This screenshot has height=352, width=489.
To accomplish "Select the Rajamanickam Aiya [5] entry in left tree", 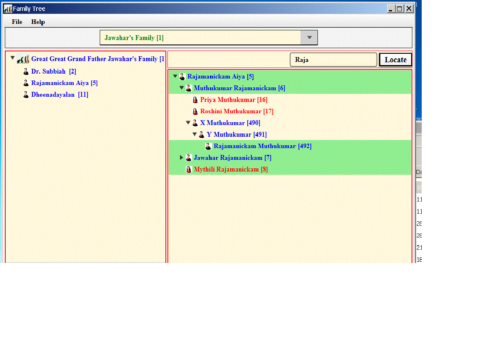I will coord(64,83).
